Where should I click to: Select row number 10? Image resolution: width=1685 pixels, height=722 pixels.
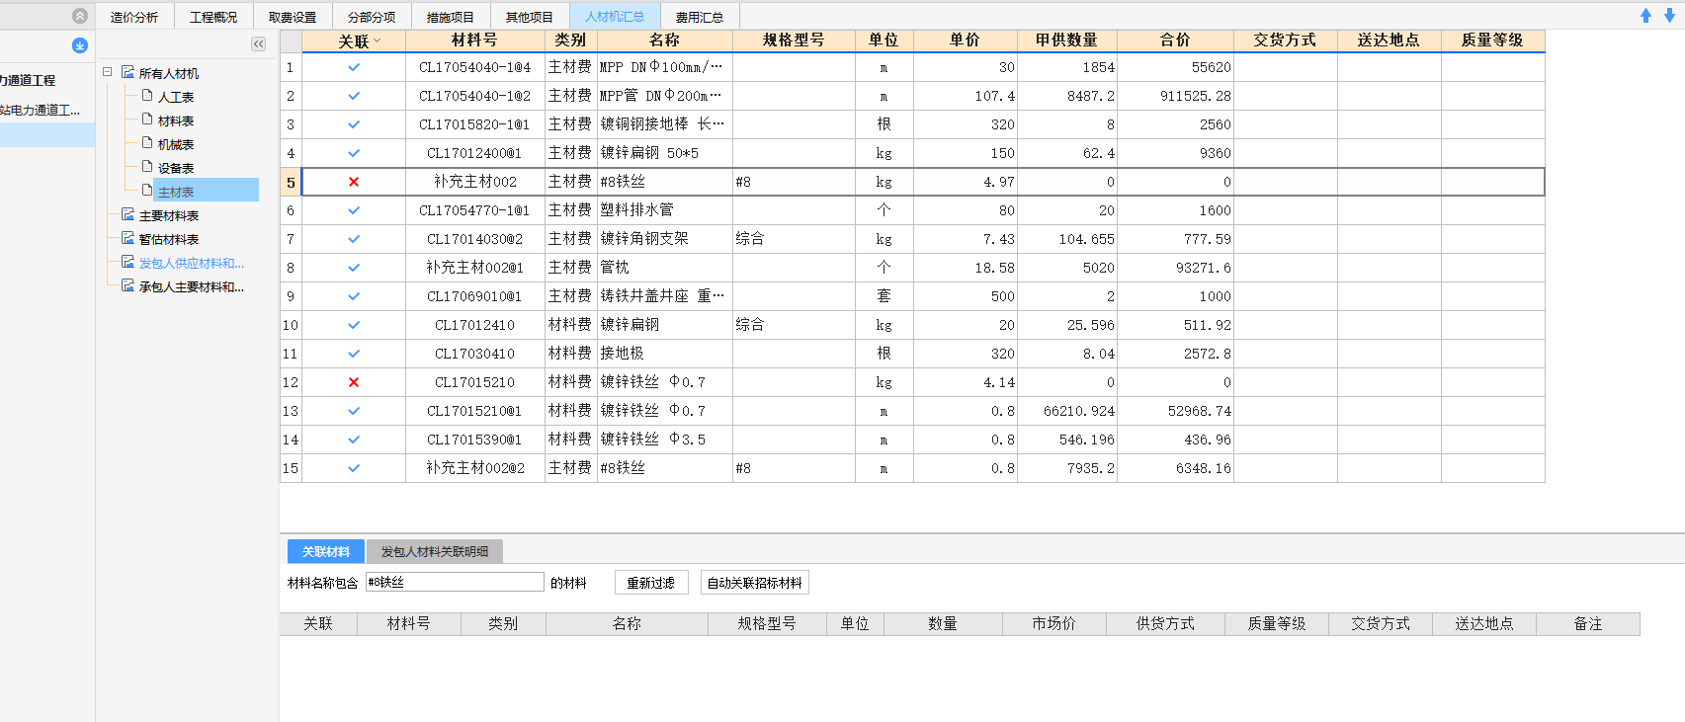coord(291,325)
